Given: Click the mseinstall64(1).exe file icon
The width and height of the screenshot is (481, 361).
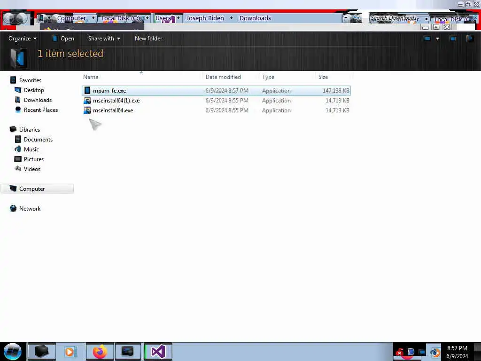Looking at the screenshot, I should (x=87, y=101).
